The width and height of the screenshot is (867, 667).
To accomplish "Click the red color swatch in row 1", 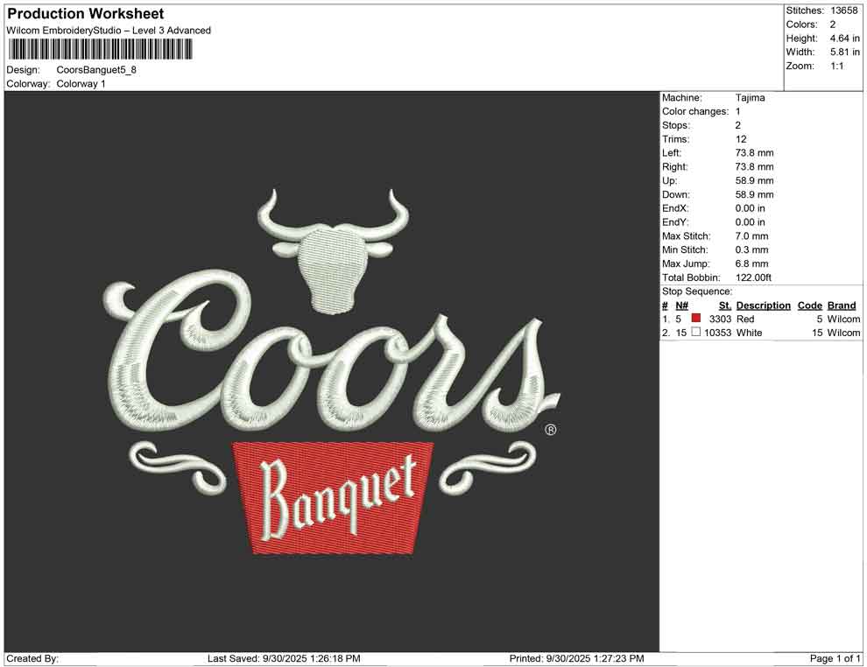I will pyautogui.click(x=696, y=319).
